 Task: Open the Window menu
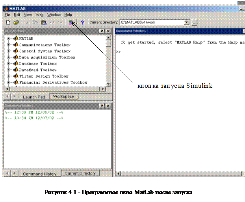pos(54,15)
